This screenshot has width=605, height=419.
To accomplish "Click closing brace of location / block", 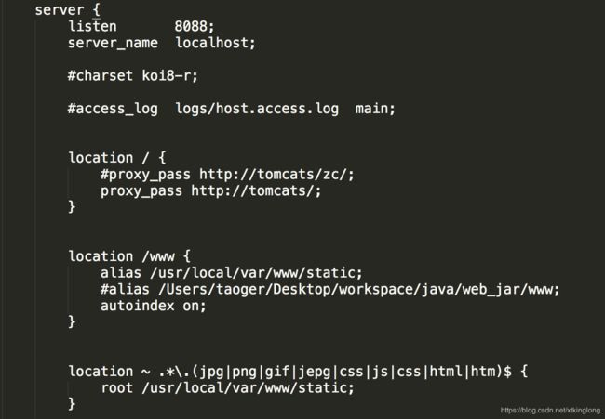I will point(72,207).
